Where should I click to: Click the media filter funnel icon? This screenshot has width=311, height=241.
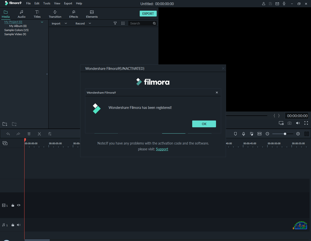[115, 23]
